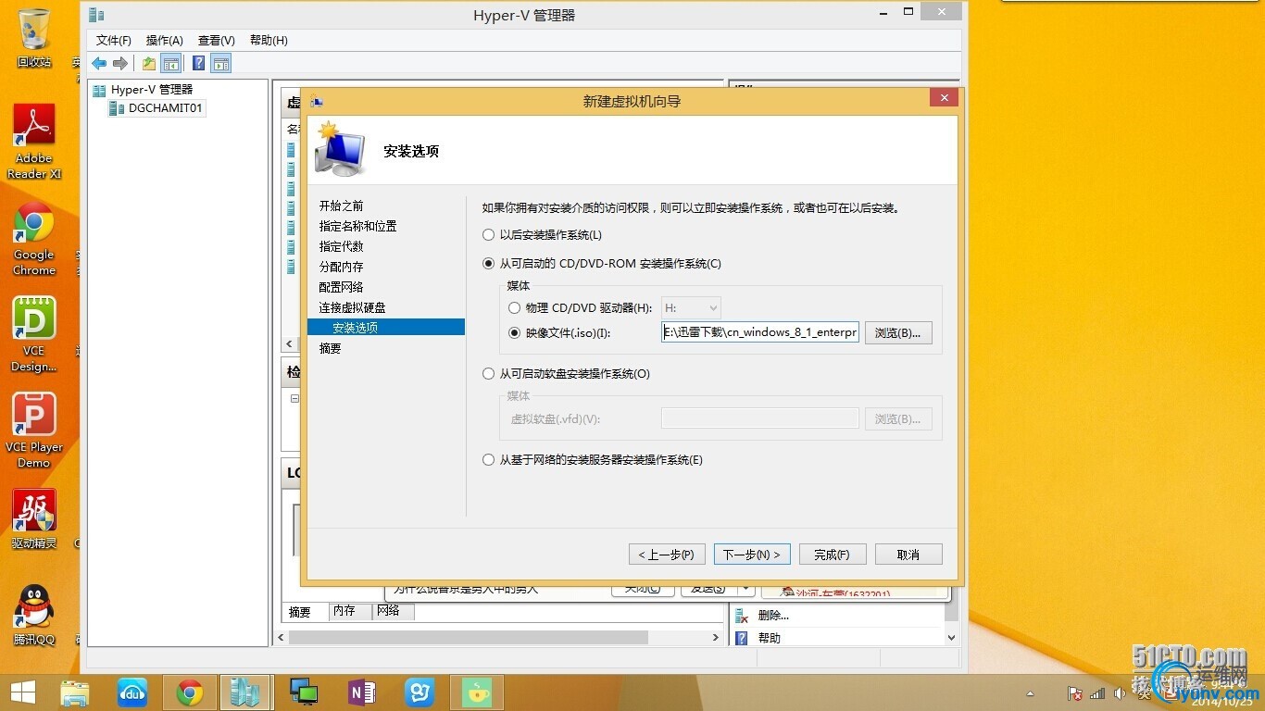Click the Action Center flag tray icon

click(x=1075, y=692)
